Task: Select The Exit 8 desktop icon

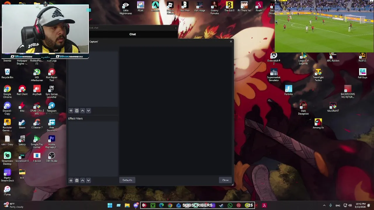Action: point(229,6)
